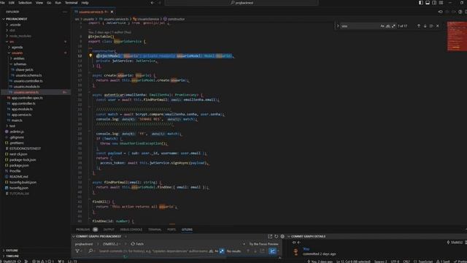467x263 pixels.
Task: Switch to the PORTS panel tab
Action: [x=171, y=229]
